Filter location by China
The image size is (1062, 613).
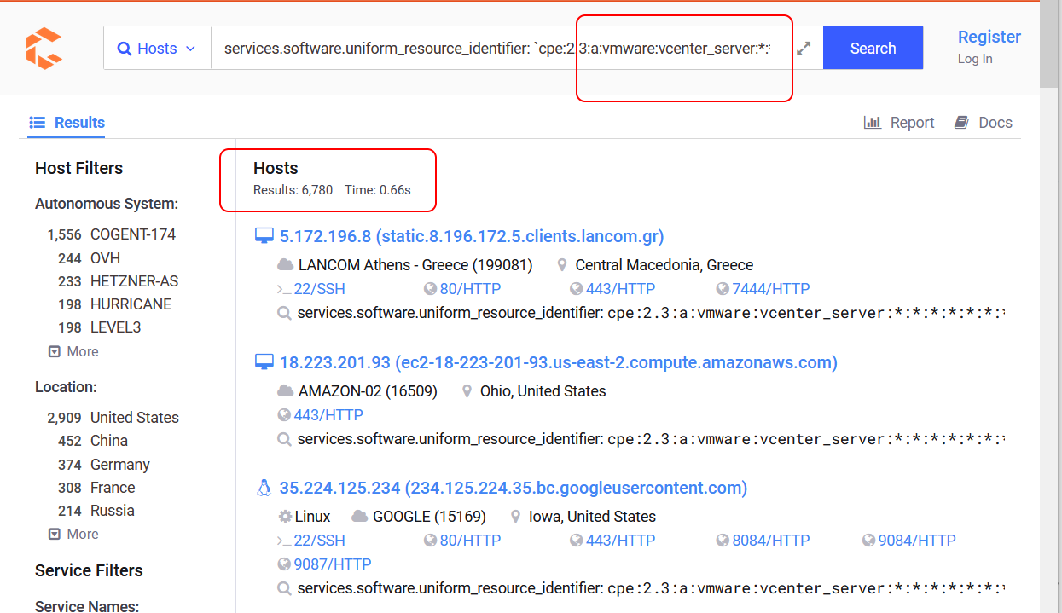109,441
